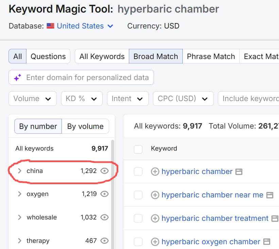The image size is (279, 249).
Task: Expand the oxygen keyword group
Action: (20, 194)
